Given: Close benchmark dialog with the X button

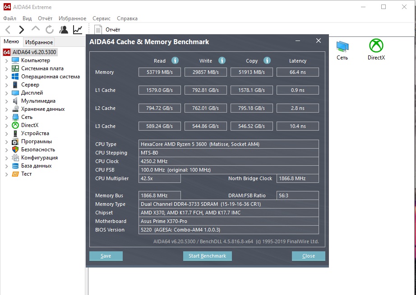Looking at the screenshot, I should pos(319,41).
